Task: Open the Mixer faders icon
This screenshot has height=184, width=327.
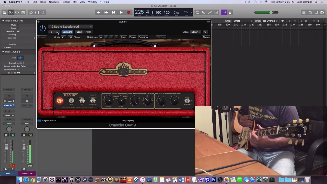Action: pyautogui.click(x=37, y=12)
